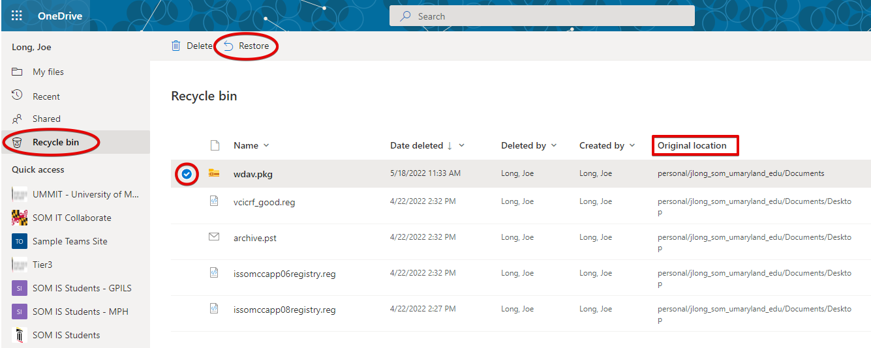Open the Recent section
This screenshot has height=348, width=871.
(46, 96)
